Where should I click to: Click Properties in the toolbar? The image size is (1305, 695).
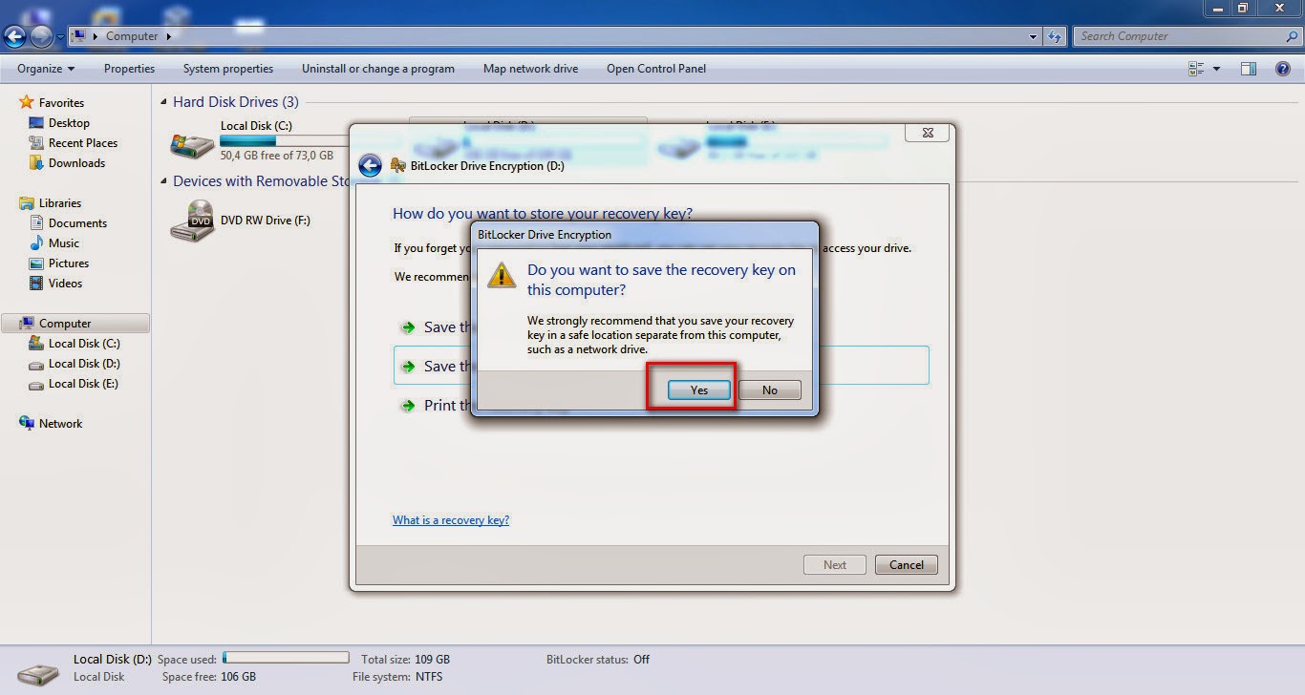coord(129,69)
